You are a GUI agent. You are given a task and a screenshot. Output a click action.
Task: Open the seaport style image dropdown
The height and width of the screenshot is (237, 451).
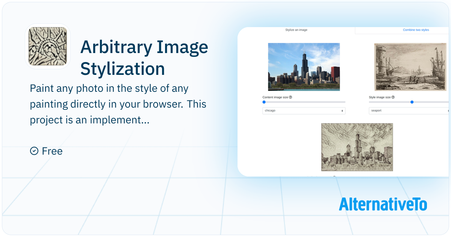[409, 111]
